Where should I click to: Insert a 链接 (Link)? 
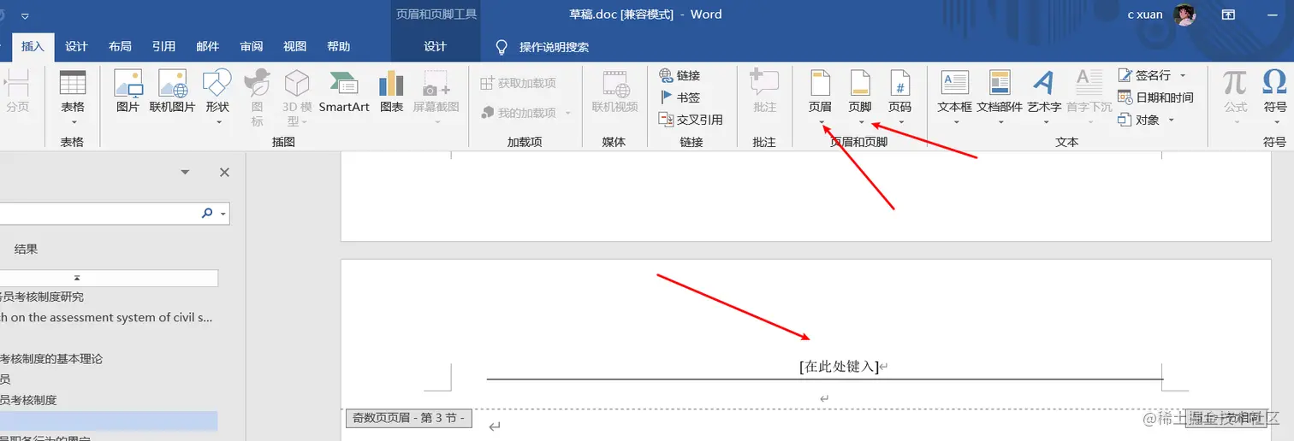(x=680, y=75)
